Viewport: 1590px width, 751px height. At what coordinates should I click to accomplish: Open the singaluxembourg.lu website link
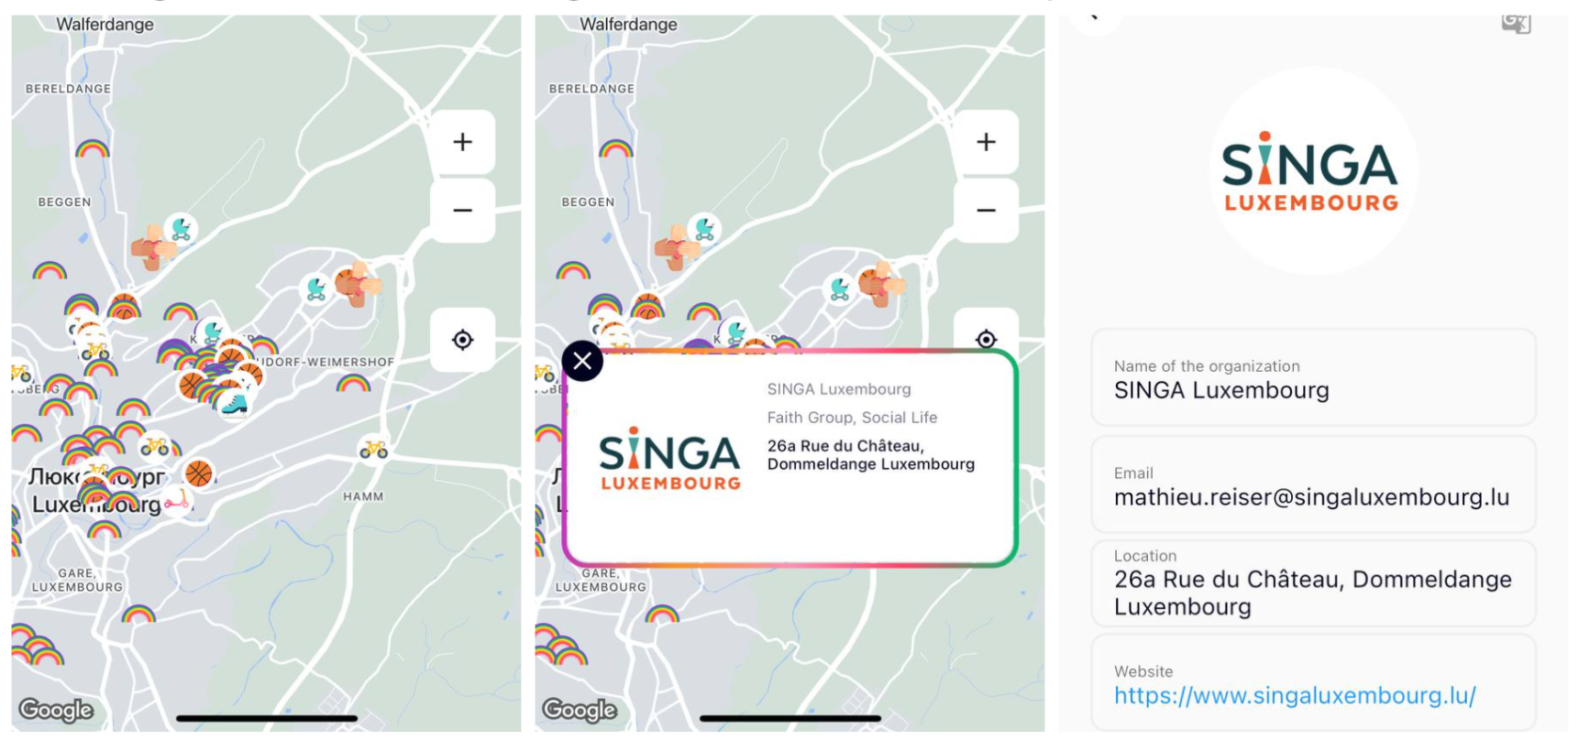(x=1294, y=696)
